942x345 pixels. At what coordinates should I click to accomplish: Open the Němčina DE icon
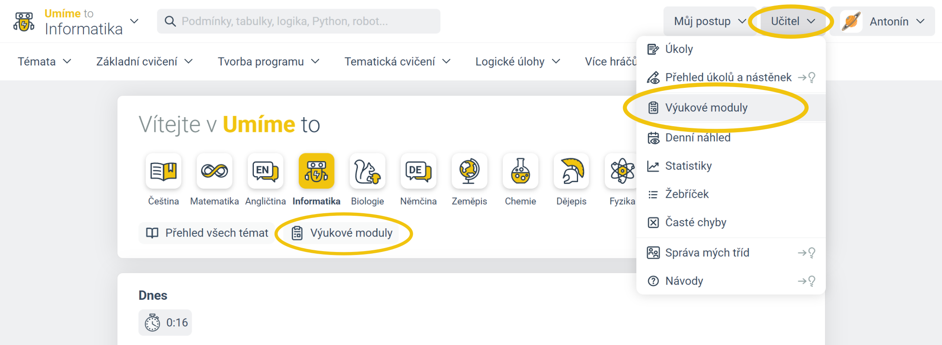pos(418,171)
